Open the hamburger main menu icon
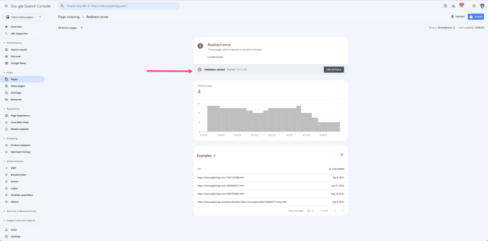Viewport: 488px width, 241px height. (x=6, y=6)
